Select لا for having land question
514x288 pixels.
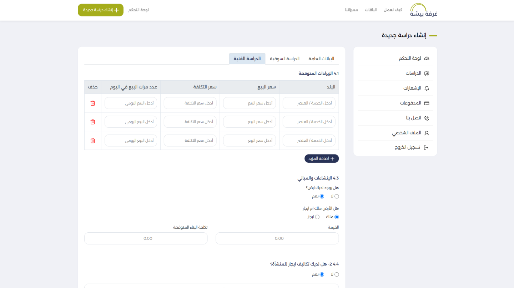click(x=337, y=196)
